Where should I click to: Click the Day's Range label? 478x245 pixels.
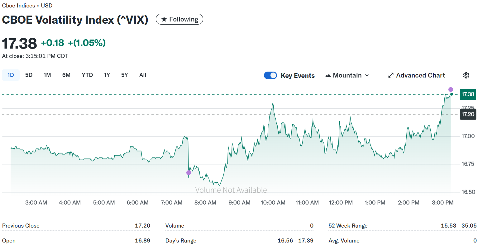(x=181, y=241)
